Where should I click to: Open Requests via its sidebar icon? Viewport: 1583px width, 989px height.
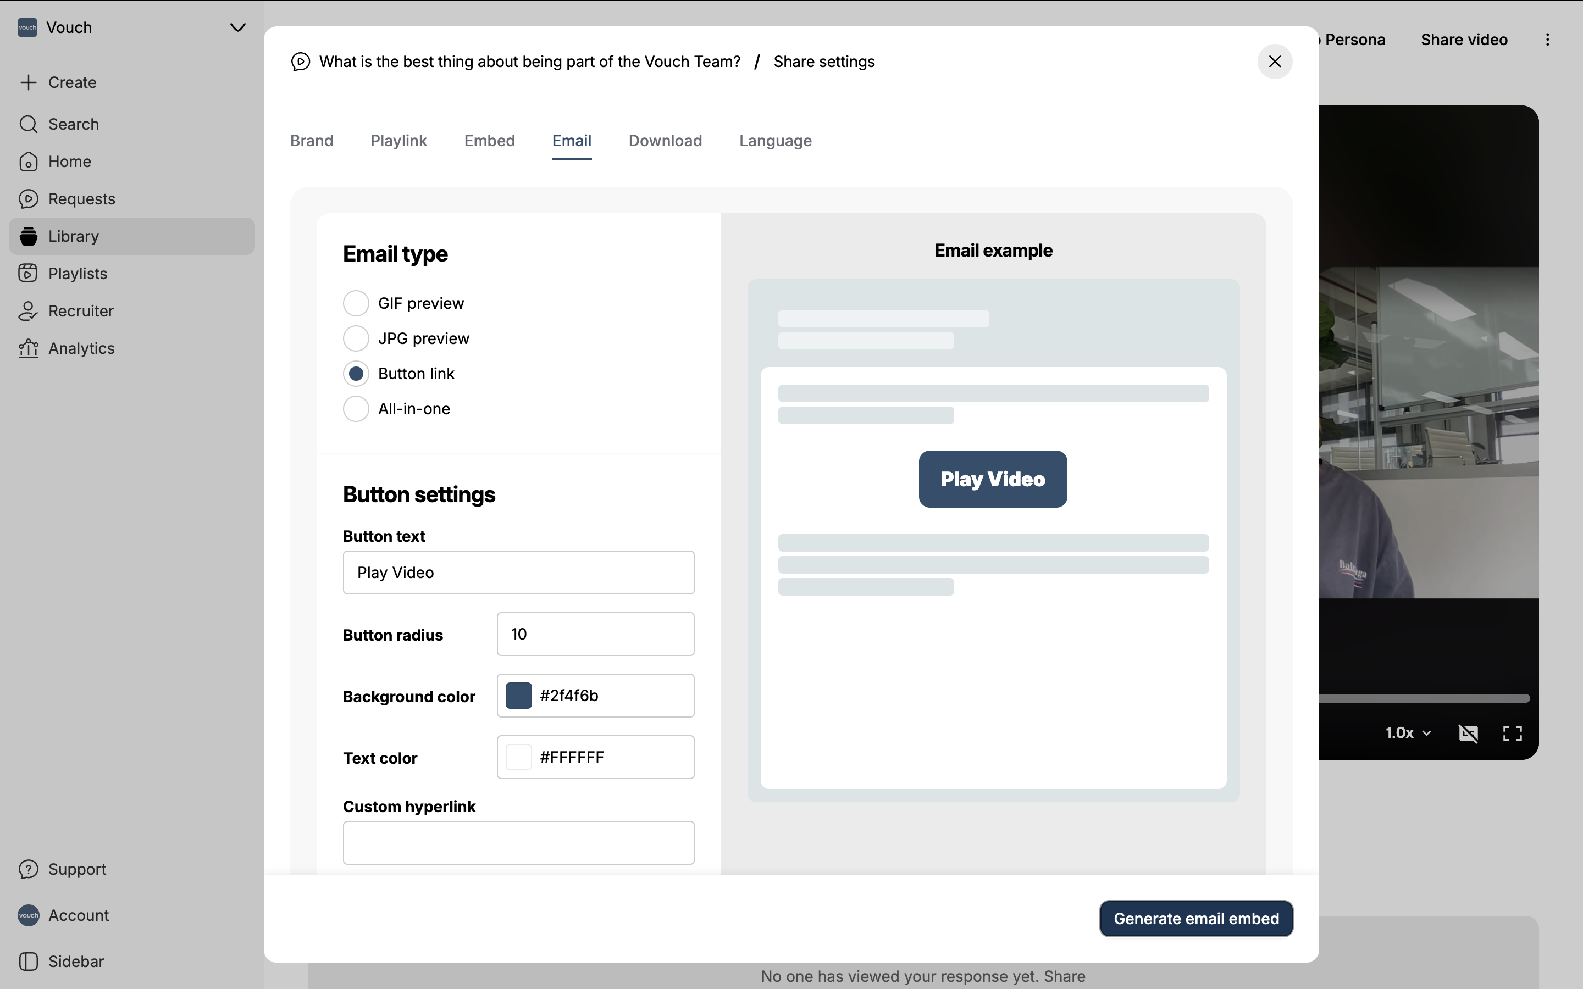[x=28, y=199]
